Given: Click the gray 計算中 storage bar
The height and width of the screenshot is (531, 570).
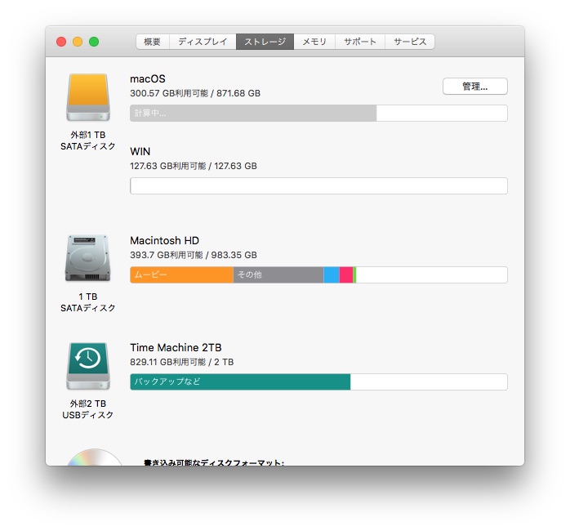Looking at the screenshot, I should (x=253, y=113).
